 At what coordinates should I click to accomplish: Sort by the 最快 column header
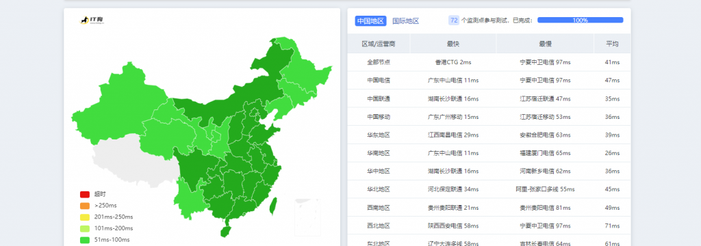click(453, 44)
